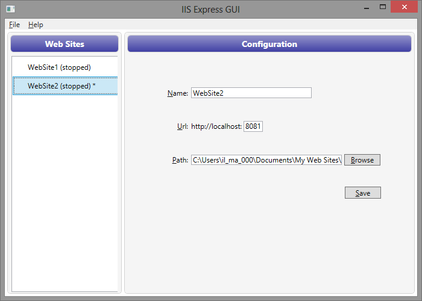This screenshot has width=422, height=301.
Task: Click the Path text field
Action: [x=266, y=160]
